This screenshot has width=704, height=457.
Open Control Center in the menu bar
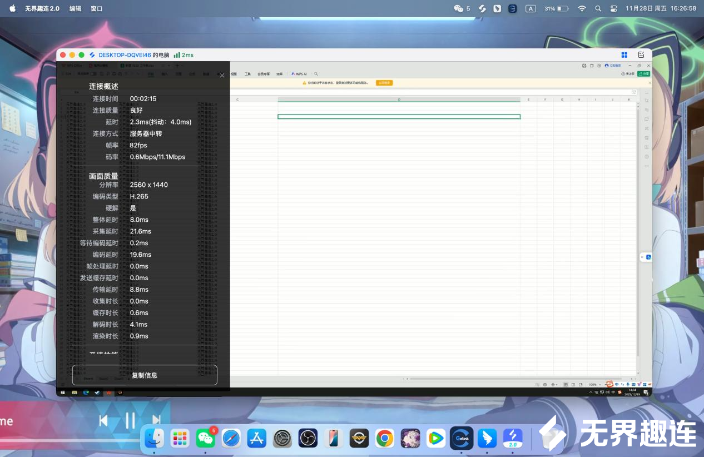pyautogui.click(x=614, y=8)
